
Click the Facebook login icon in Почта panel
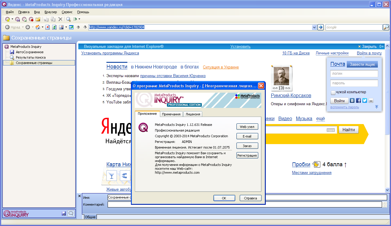[x=358, y=101]
